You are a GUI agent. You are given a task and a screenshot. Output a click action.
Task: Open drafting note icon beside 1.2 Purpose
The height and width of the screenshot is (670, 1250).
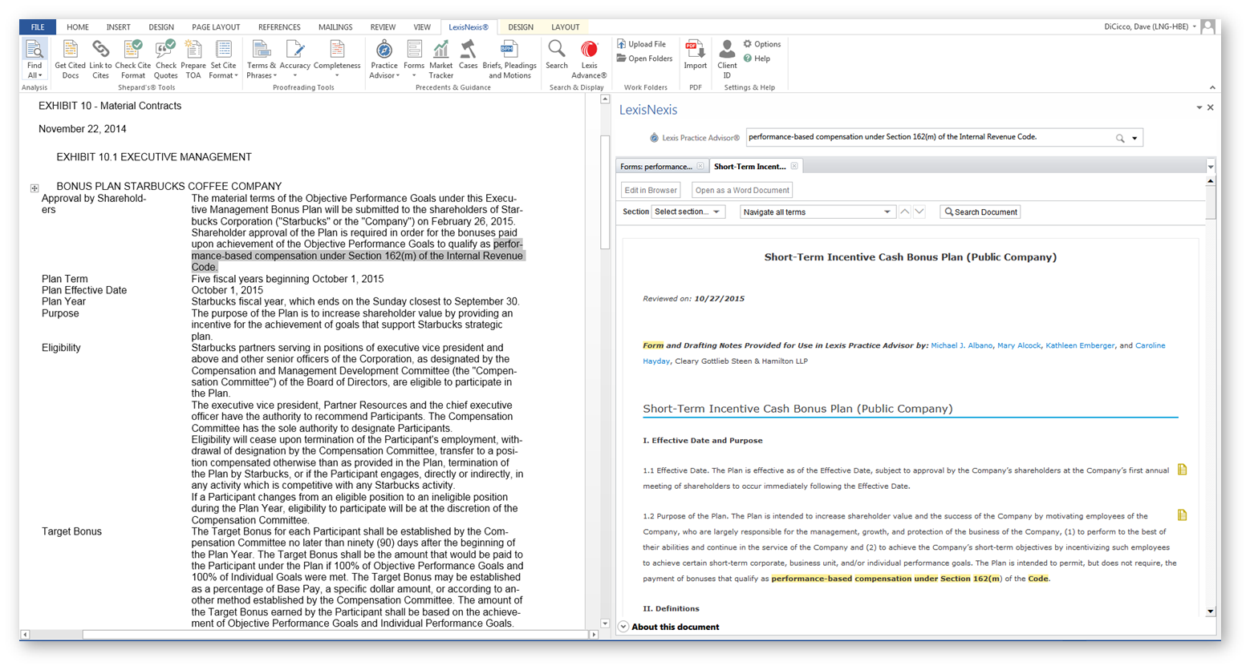tap(1182, 515)
